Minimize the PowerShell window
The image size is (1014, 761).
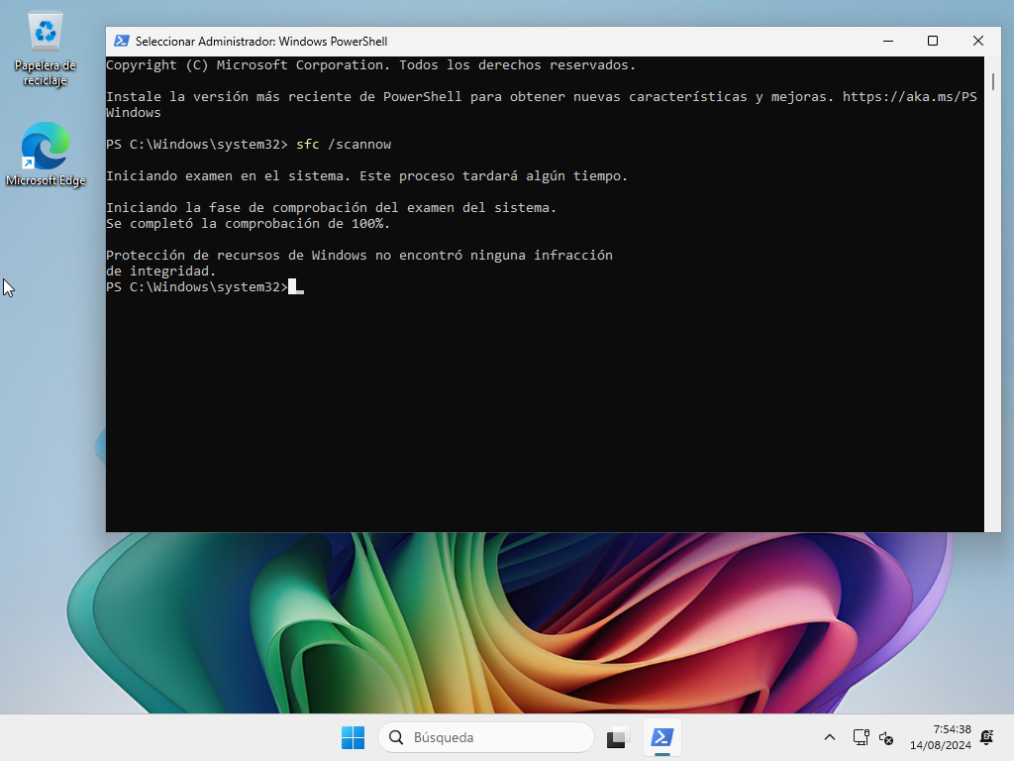click(888, 41)
